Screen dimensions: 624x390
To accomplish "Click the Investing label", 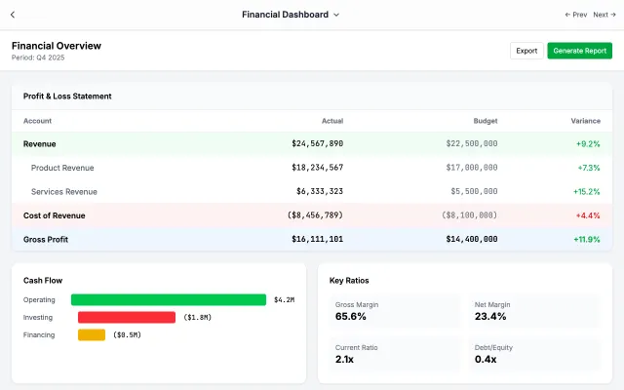I will [x=38, y=317].
